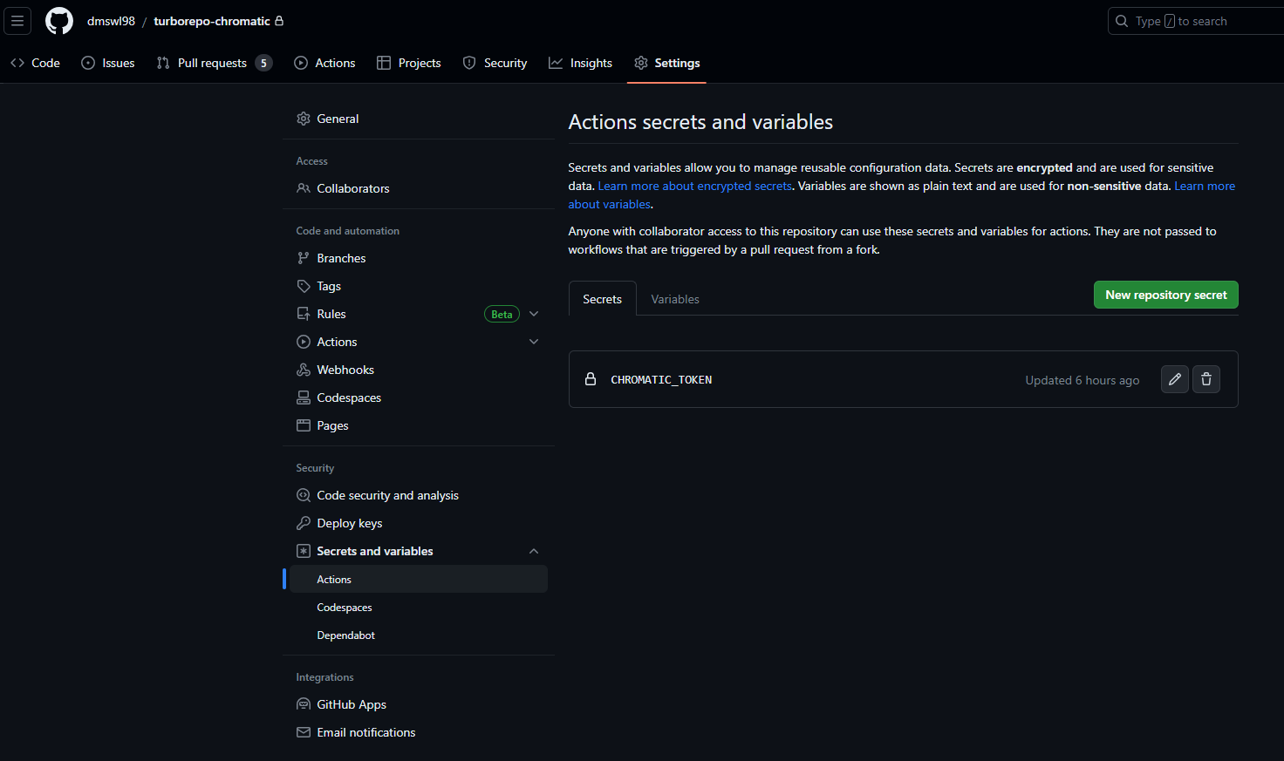Click the key icon beside Deploy keys
Screen dimensions: 1284x761
coord(304,523)
